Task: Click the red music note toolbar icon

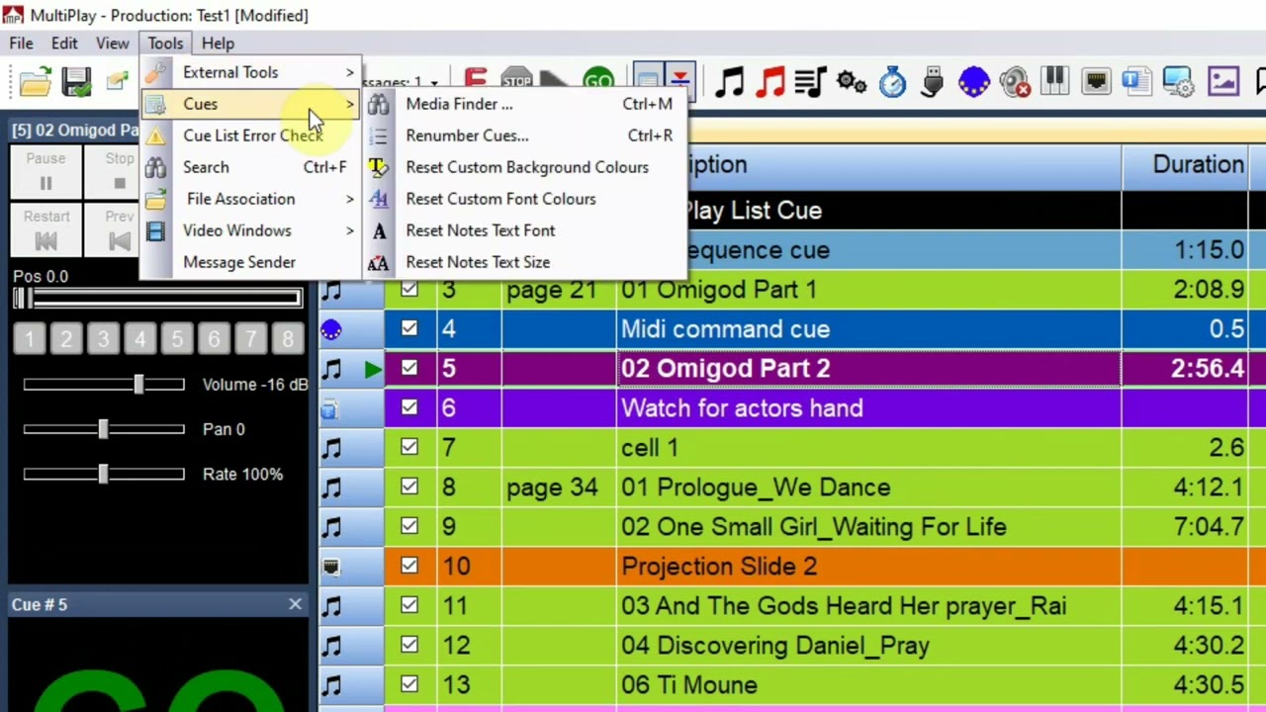Action: coord(769,82)
